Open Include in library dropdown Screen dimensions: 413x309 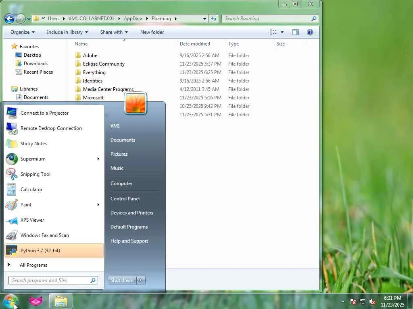[x=67, y=32]
